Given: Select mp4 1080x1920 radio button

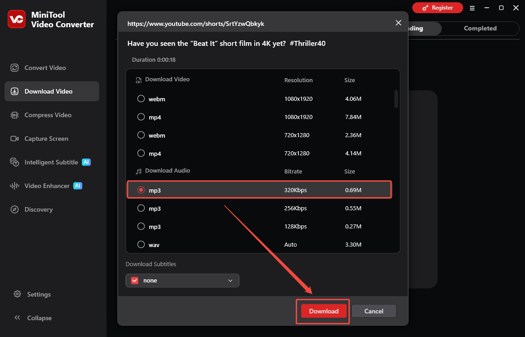Looking at the screenshot, I should tap(141, 117).
